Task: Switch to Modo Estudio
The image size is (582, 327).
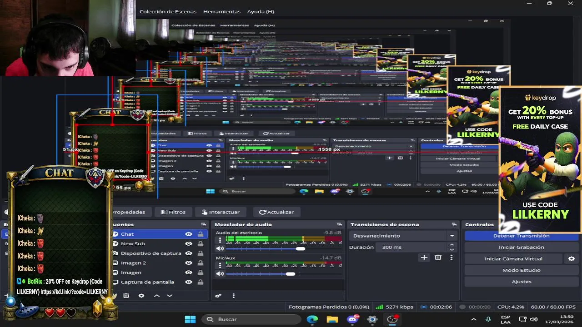Action: [521, 270]
